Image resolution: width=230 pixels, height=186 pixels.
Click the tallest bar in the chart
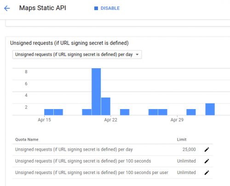[96, 92]
